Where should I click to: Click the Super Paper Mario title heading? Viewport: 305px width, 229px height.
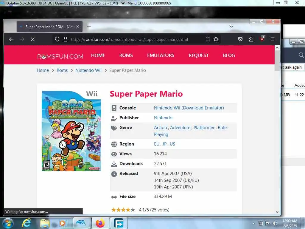[x=146, y=94]
